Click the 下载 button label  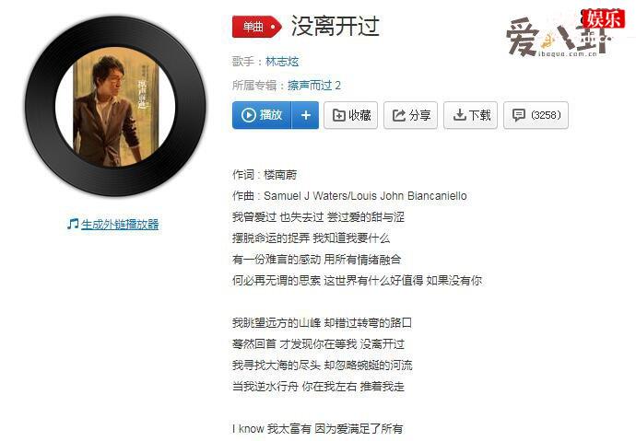click(480, 115)
